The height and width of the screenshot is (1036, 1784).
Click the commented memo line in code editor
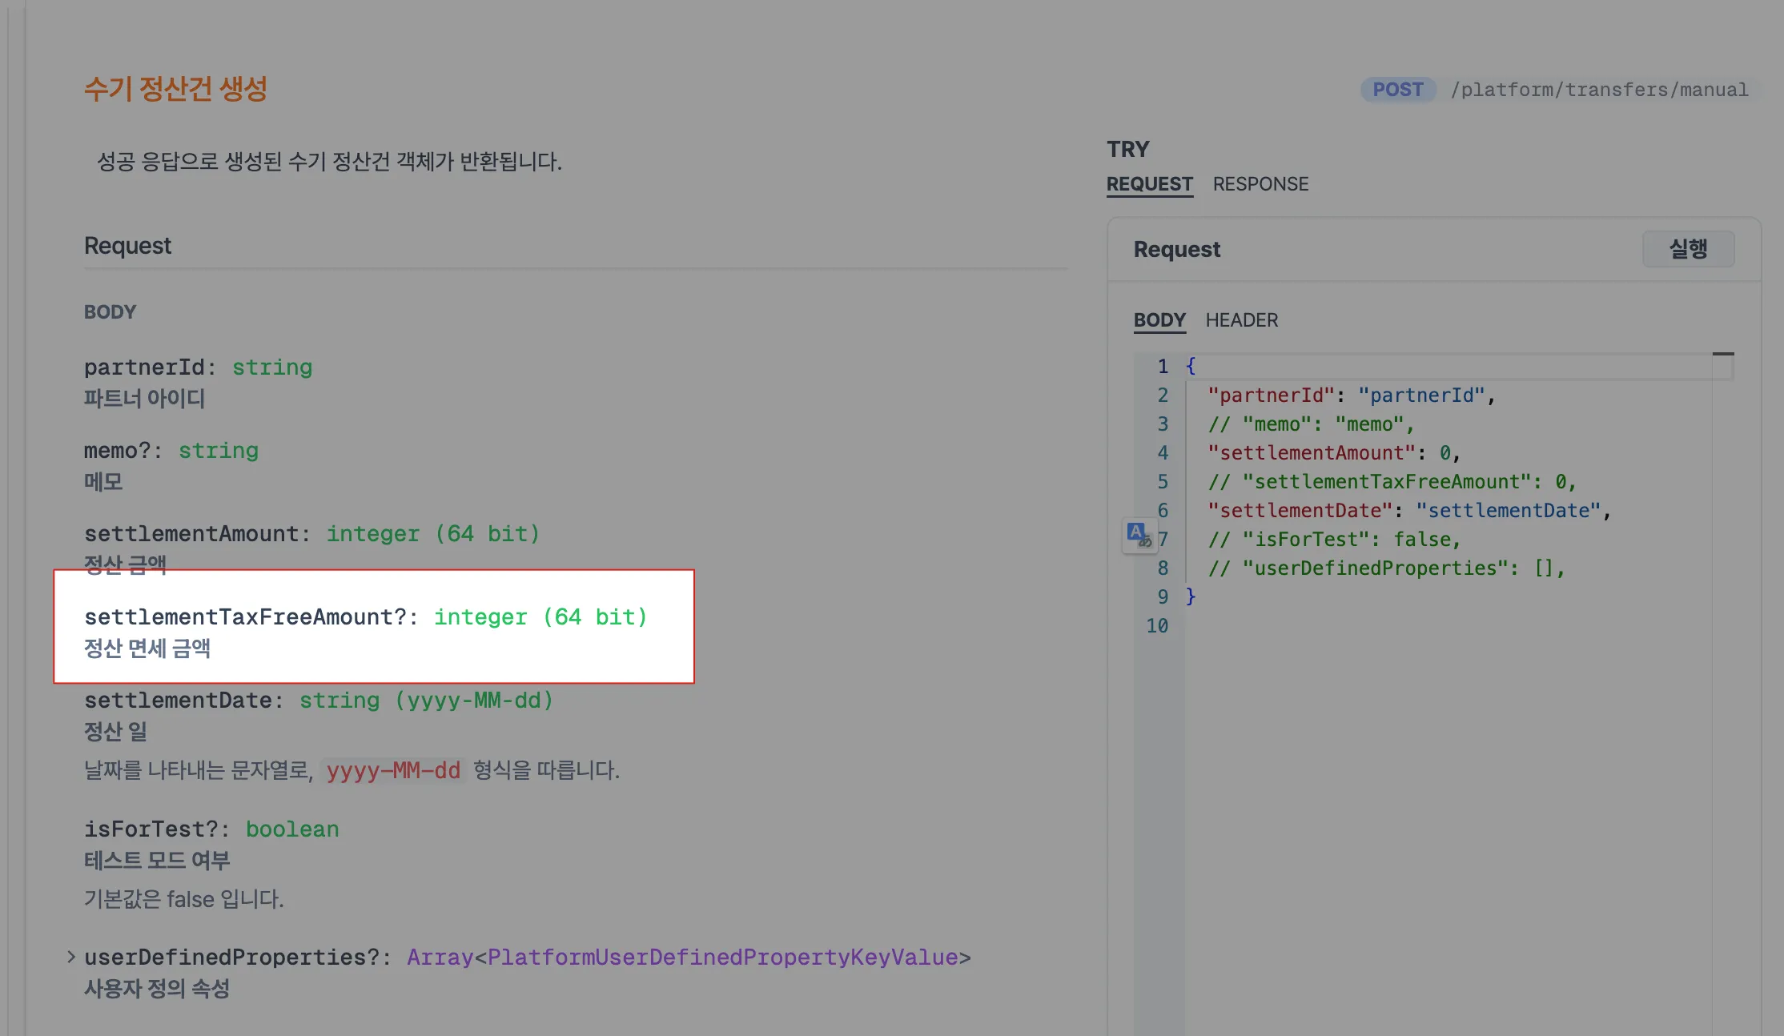(x=1310, y=424)
